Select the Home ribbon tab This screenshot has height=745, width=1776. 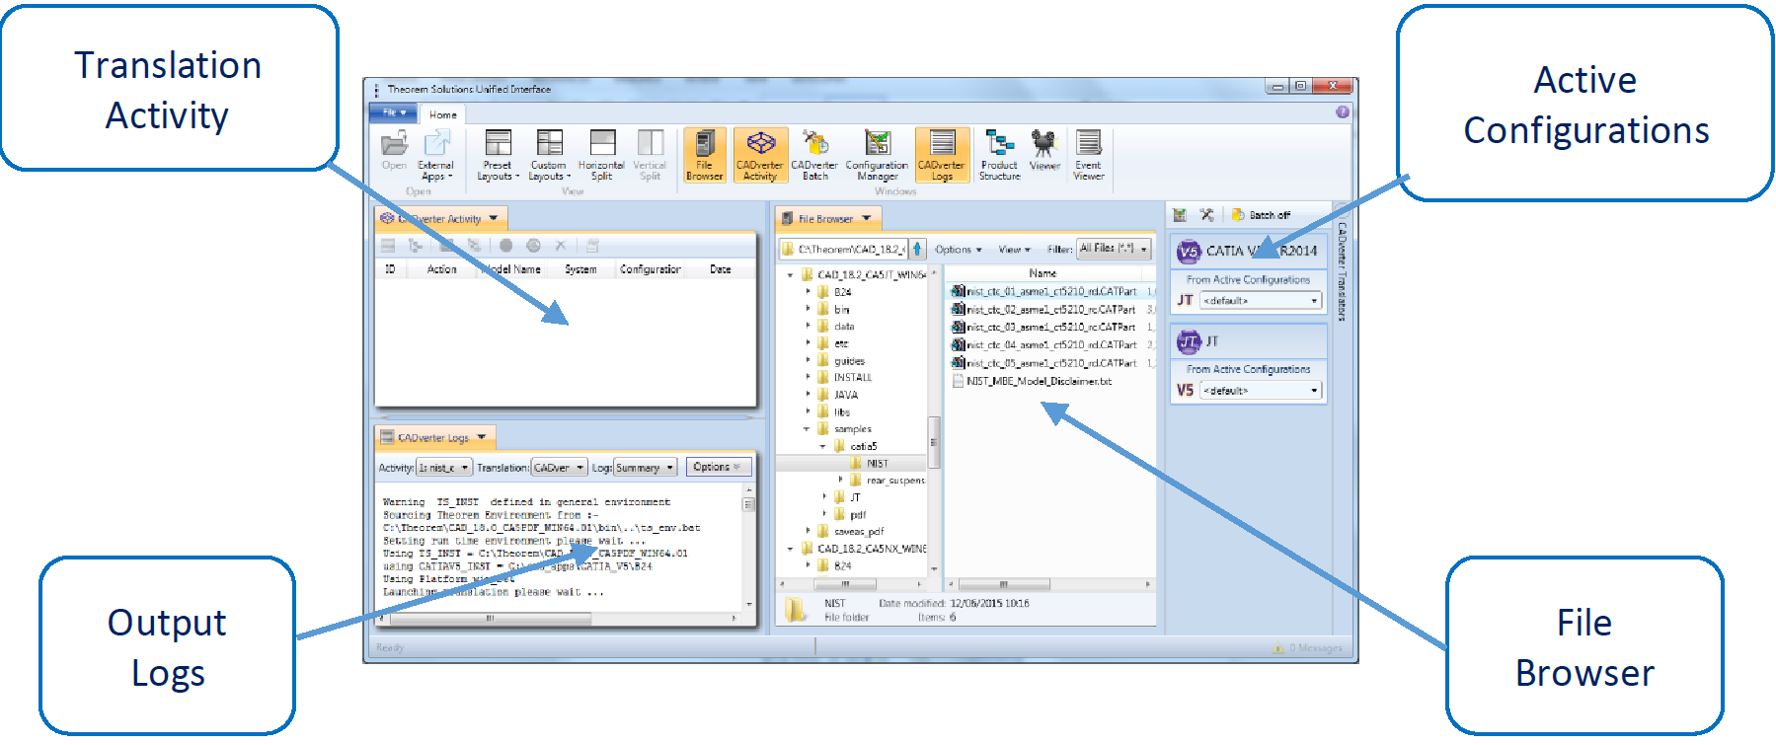tap(443, 114)
